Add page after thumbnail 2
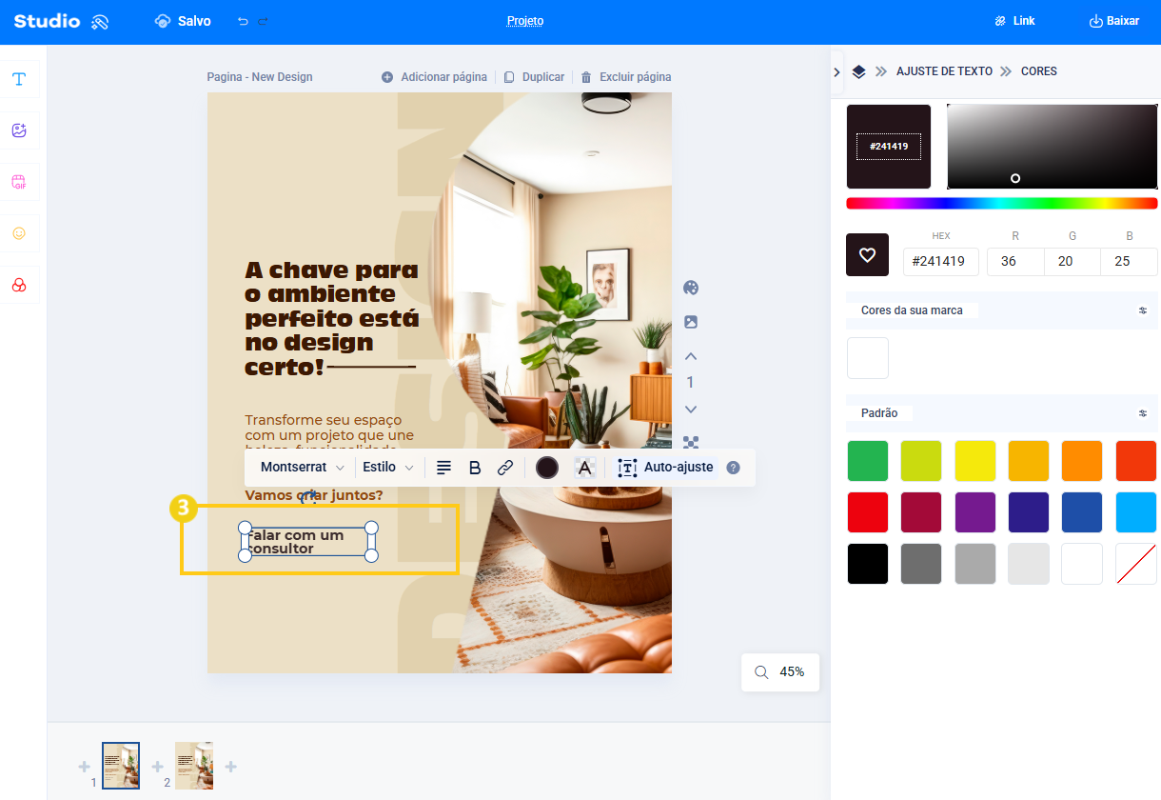The height and width of the screenshot is (800, 1161). pos(230,767)
